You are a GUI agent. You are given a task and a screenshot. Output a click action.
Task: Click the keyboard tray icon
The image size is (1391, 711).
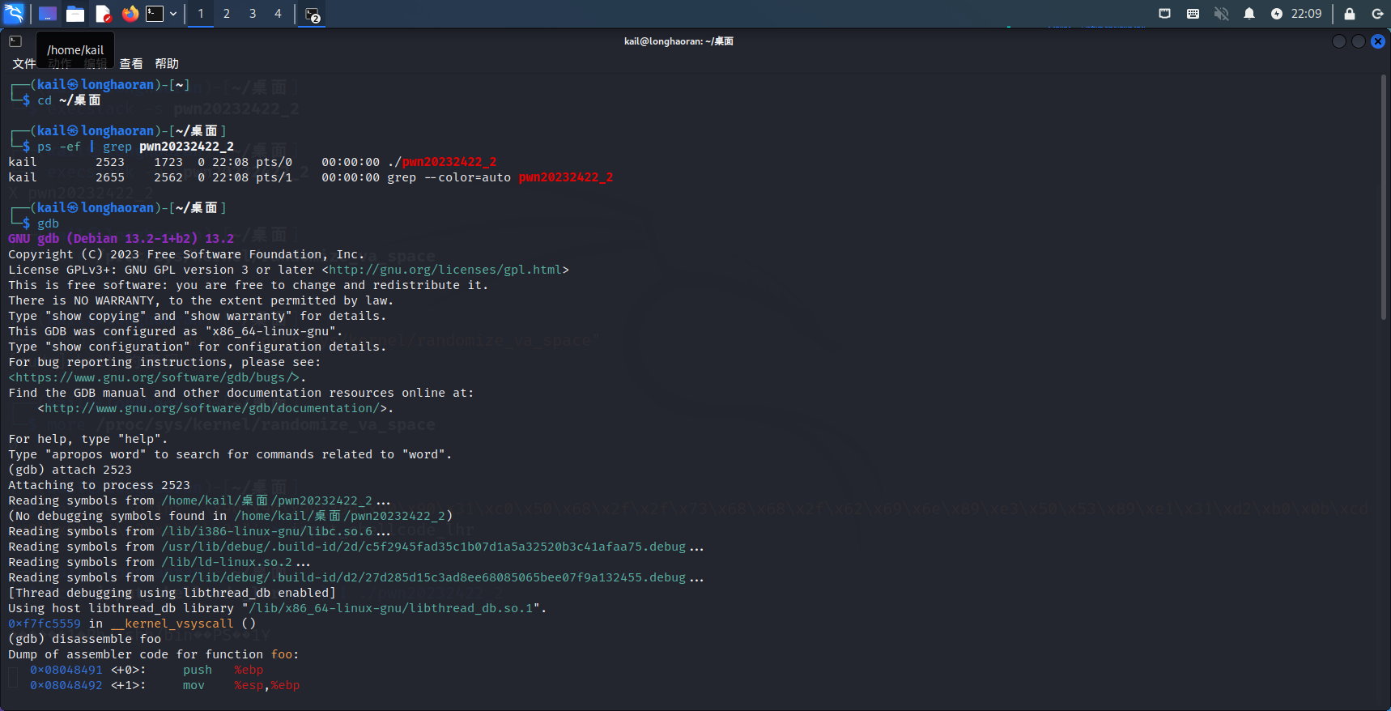coord(1193,14)
